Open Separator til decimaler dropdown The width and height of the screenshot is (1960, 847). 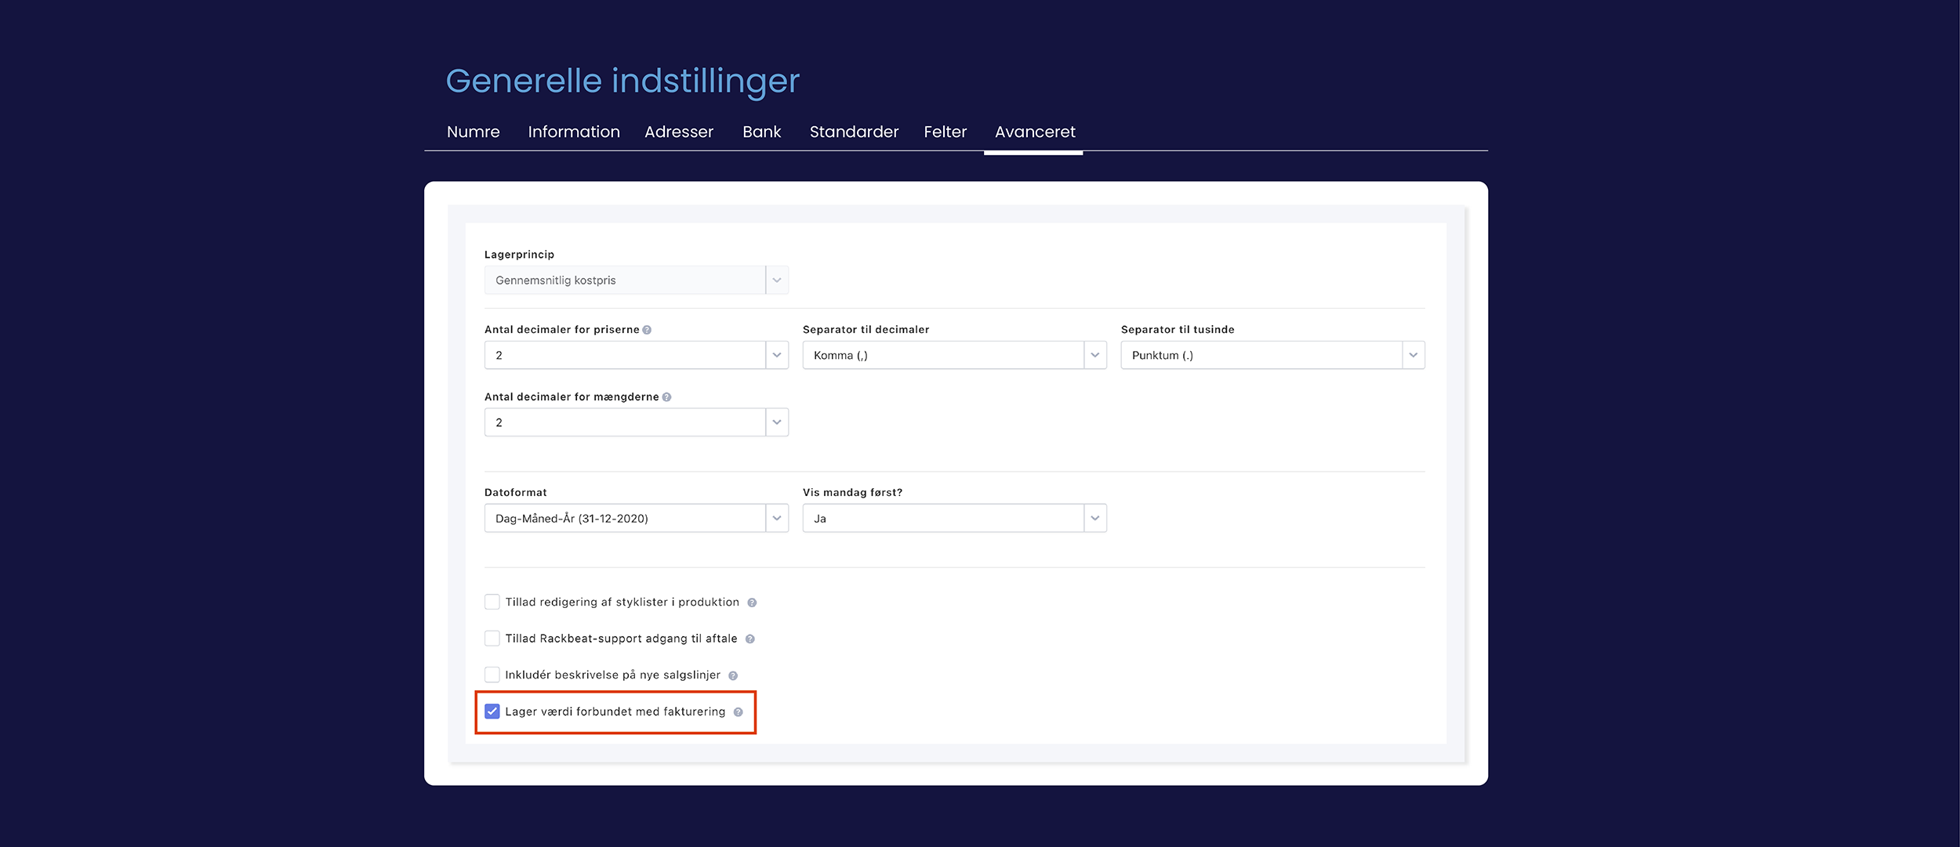click(955, 355)
